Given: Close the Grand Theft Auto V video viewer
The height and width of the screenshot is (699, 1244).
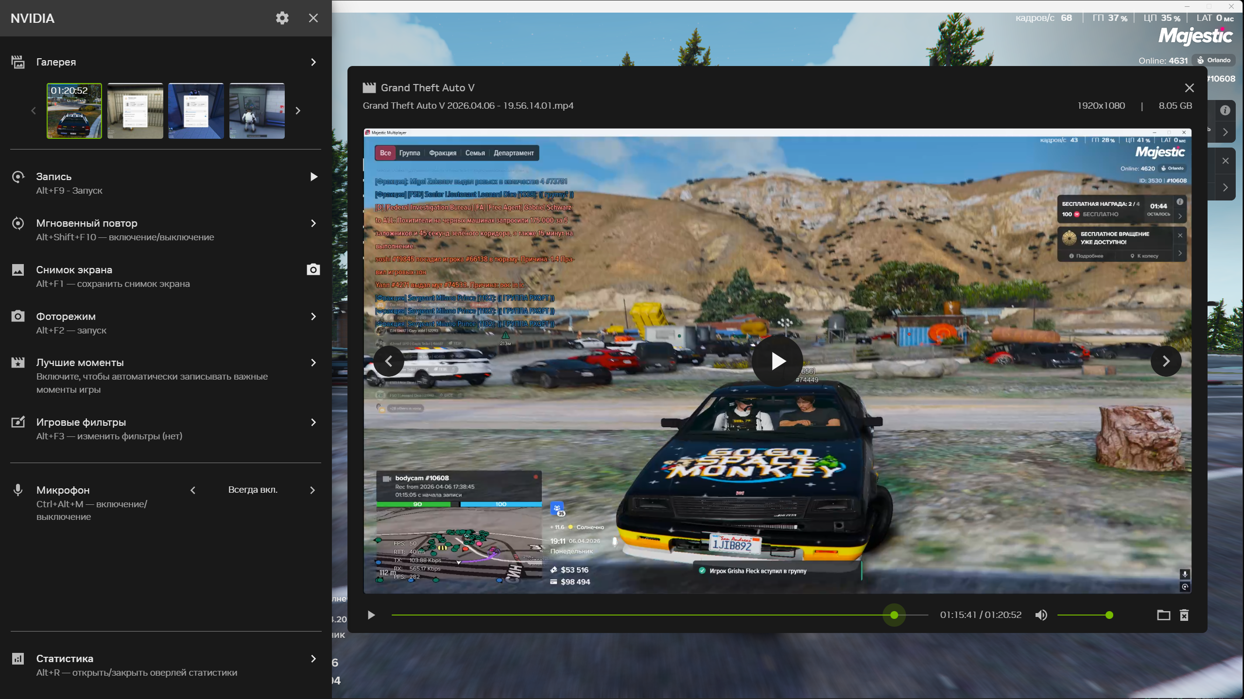Looking at the screenshot, I should 1190,88.
